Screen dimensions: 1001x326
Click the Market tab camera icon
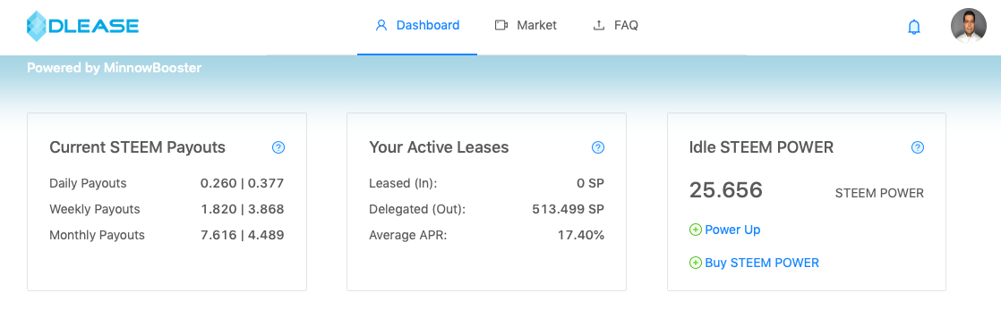(x=501, y=26)
